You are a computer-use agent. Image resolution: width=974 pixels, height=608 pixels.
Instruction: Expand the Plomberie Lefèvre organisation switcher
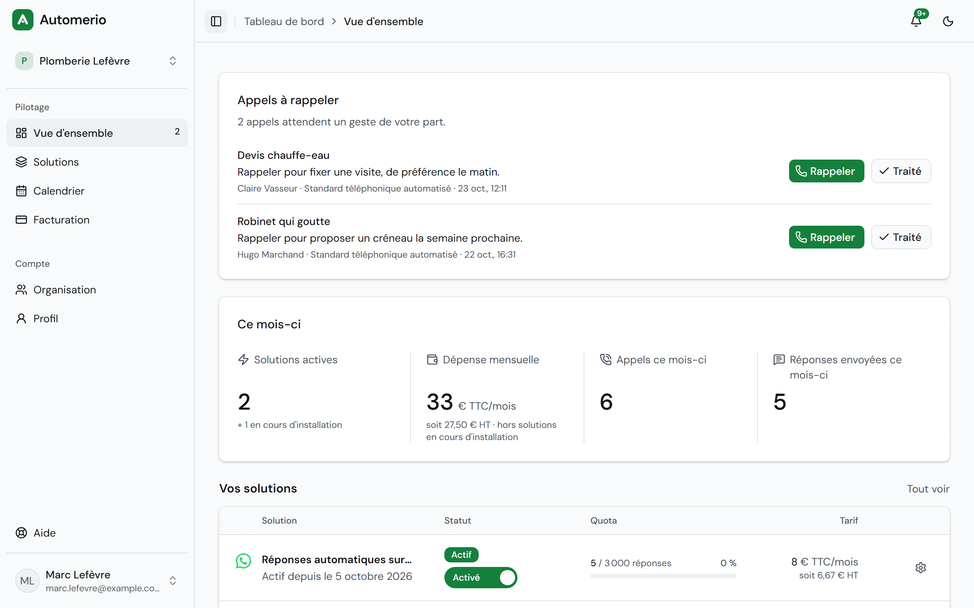click(97, 61)
